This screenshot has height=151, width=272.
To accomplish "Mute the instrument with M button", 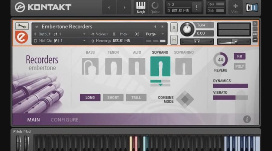I will pyautogui.click(x=174, y=40).
